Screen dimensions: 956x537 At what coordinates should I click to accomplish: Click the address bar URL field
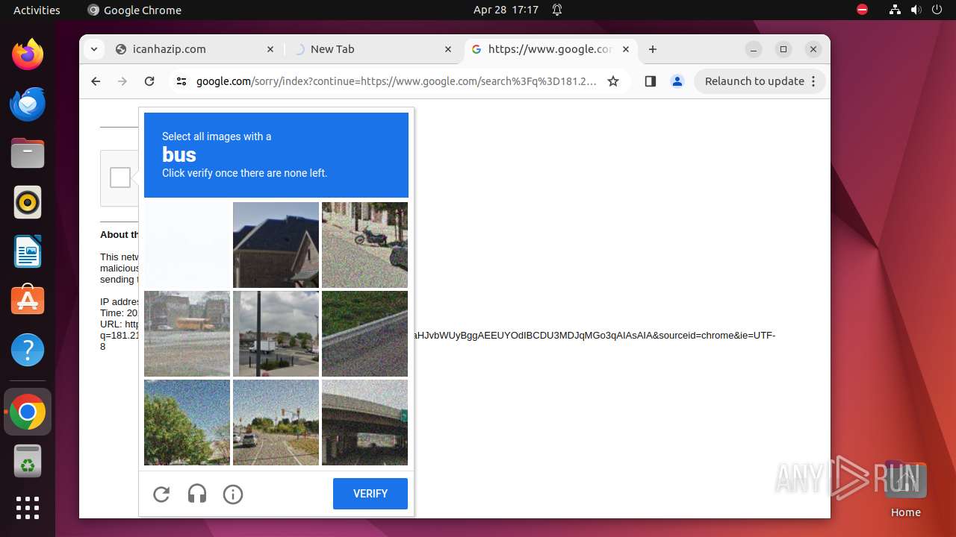tap(396, 81)
